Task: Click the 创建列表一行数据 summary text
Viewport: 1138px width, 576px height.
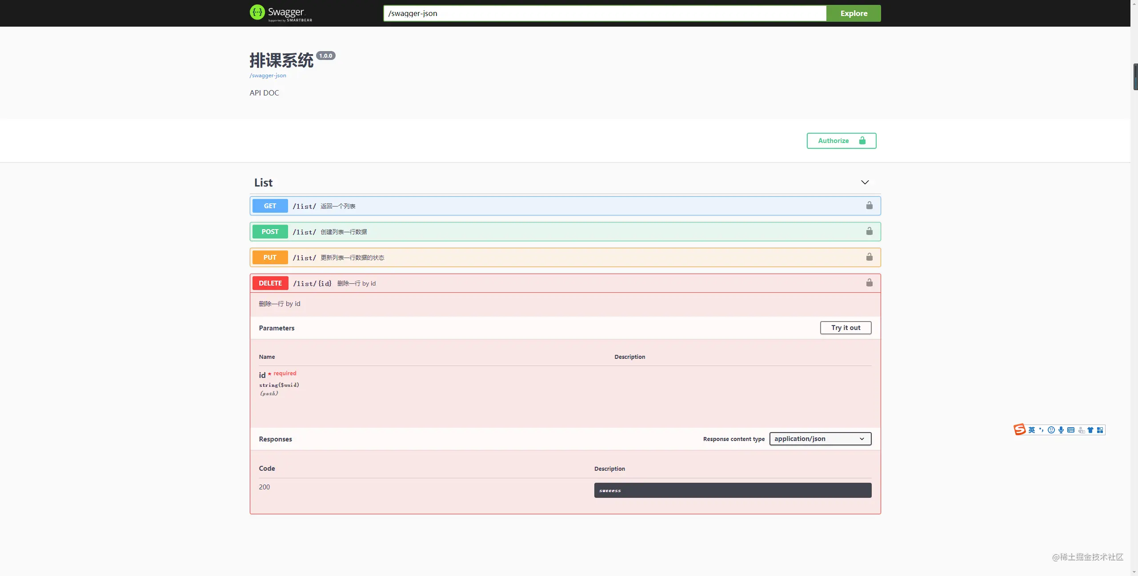Action: (344, 232)
